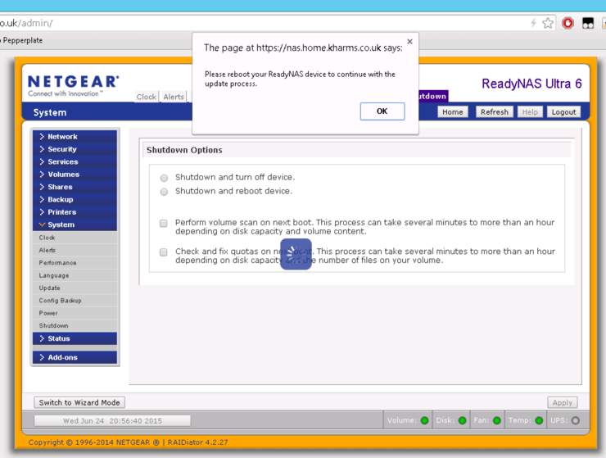Screen dimensions: 606x458
Task: Select Shutdown and reboot device
Action: [165, 192]
